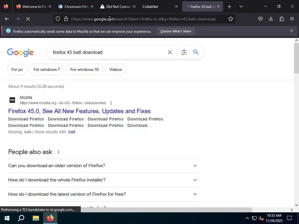Filter results with For pc chip
299x224 pixels.
coord(17,69)
